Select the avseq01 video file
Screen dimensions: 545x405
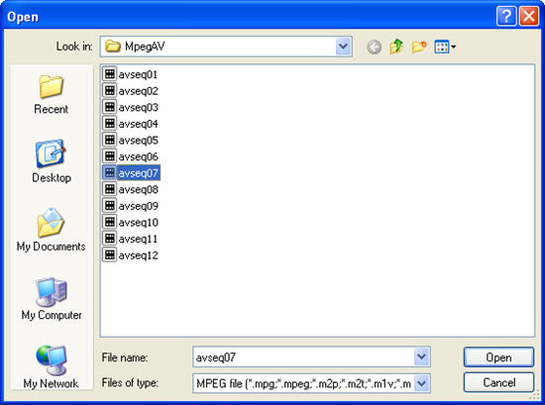click(131, 74)
